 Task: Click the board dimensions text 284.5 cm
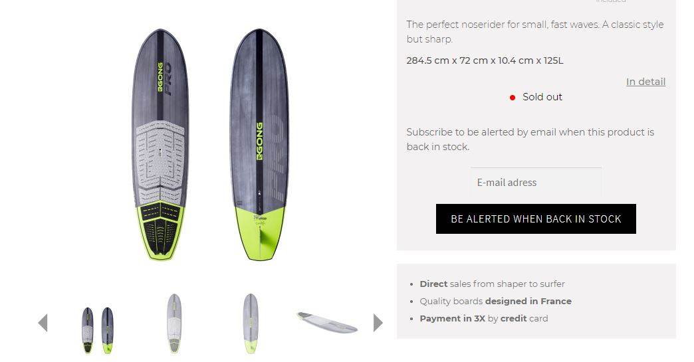tap(485, 60)
